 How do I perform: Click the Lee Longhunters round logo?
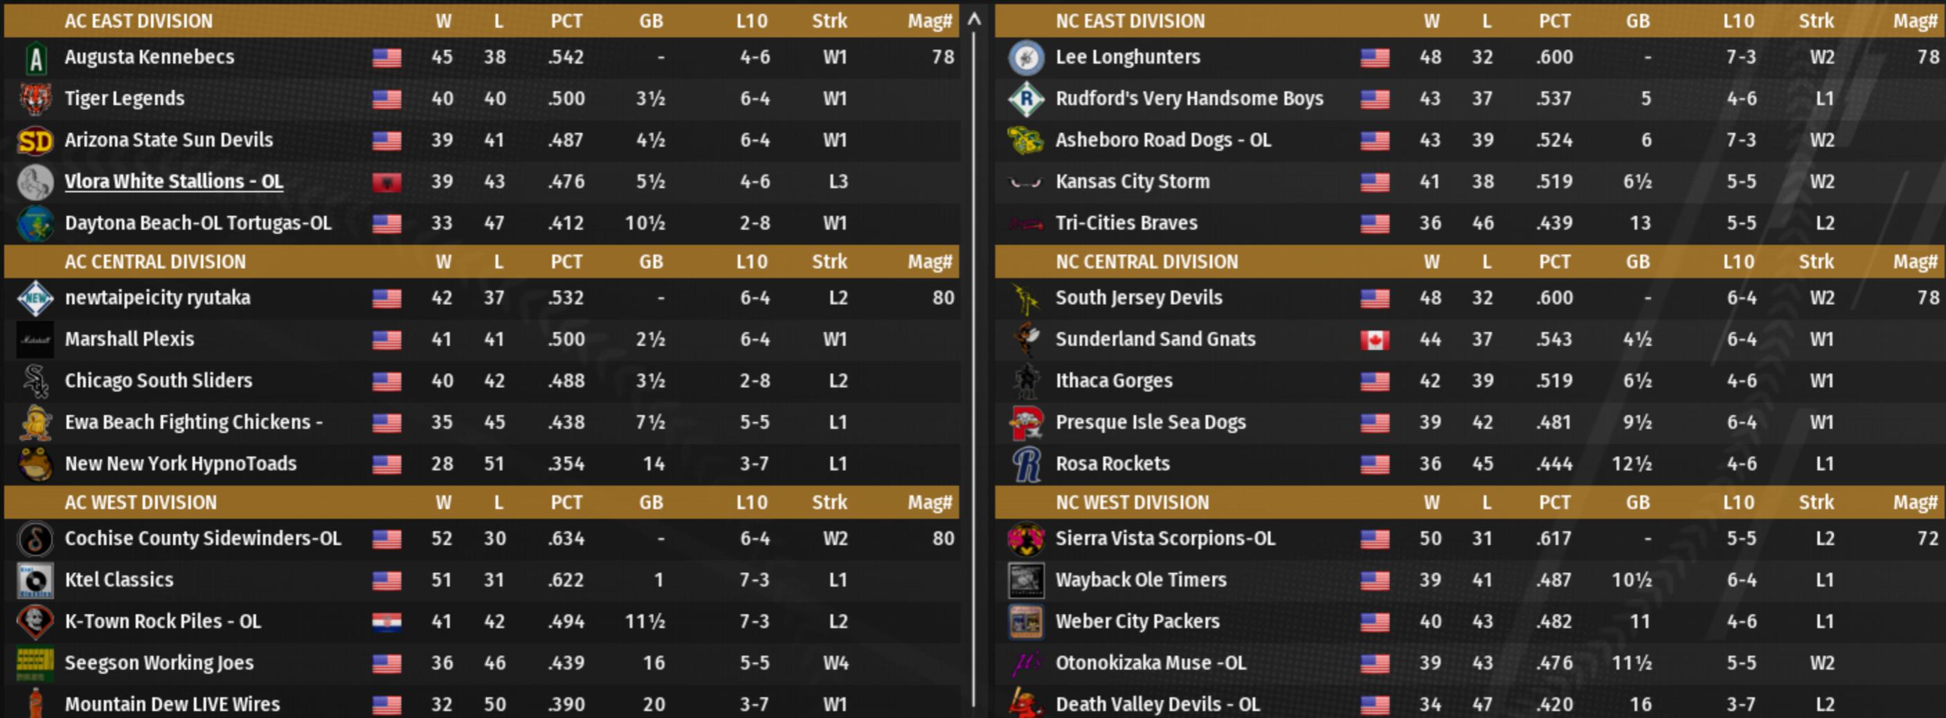tap(1027, 58)
